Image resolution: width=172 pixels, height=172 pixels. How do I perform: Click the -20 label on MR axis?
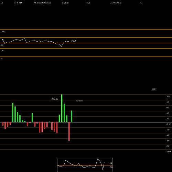tap(168, 130)
